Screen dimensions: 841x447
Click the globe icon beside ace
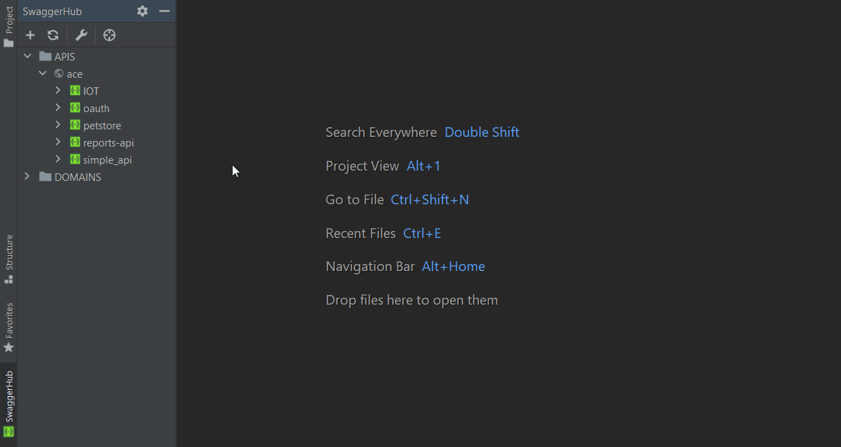point(59,74)
